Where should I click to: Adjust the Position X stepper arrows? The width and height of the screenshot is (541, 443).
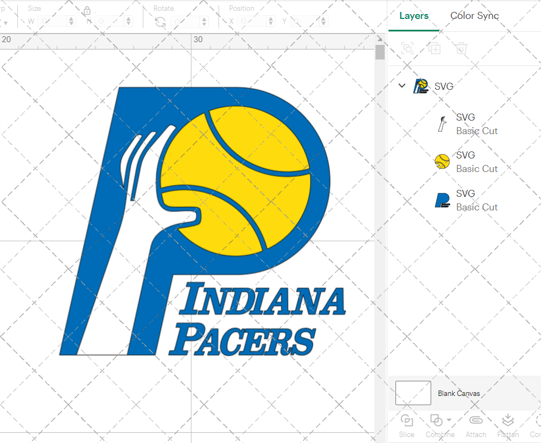[x=271, y=22]
